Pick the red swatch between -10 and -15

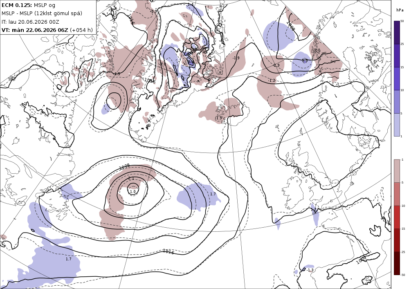point(397,217)
